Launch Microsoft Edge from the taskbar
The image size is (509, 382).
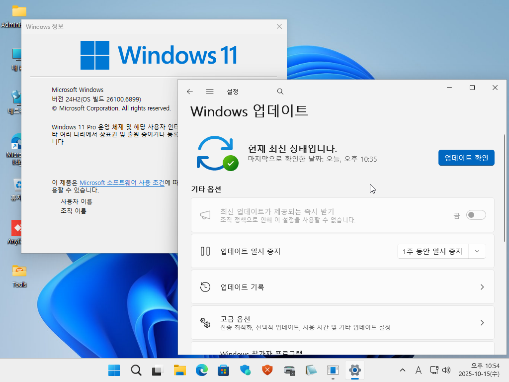[202, 370]
